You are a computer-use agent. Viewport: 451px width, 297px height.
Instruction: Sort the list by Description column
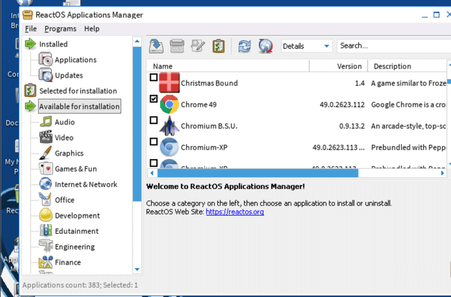pos(407,66)
